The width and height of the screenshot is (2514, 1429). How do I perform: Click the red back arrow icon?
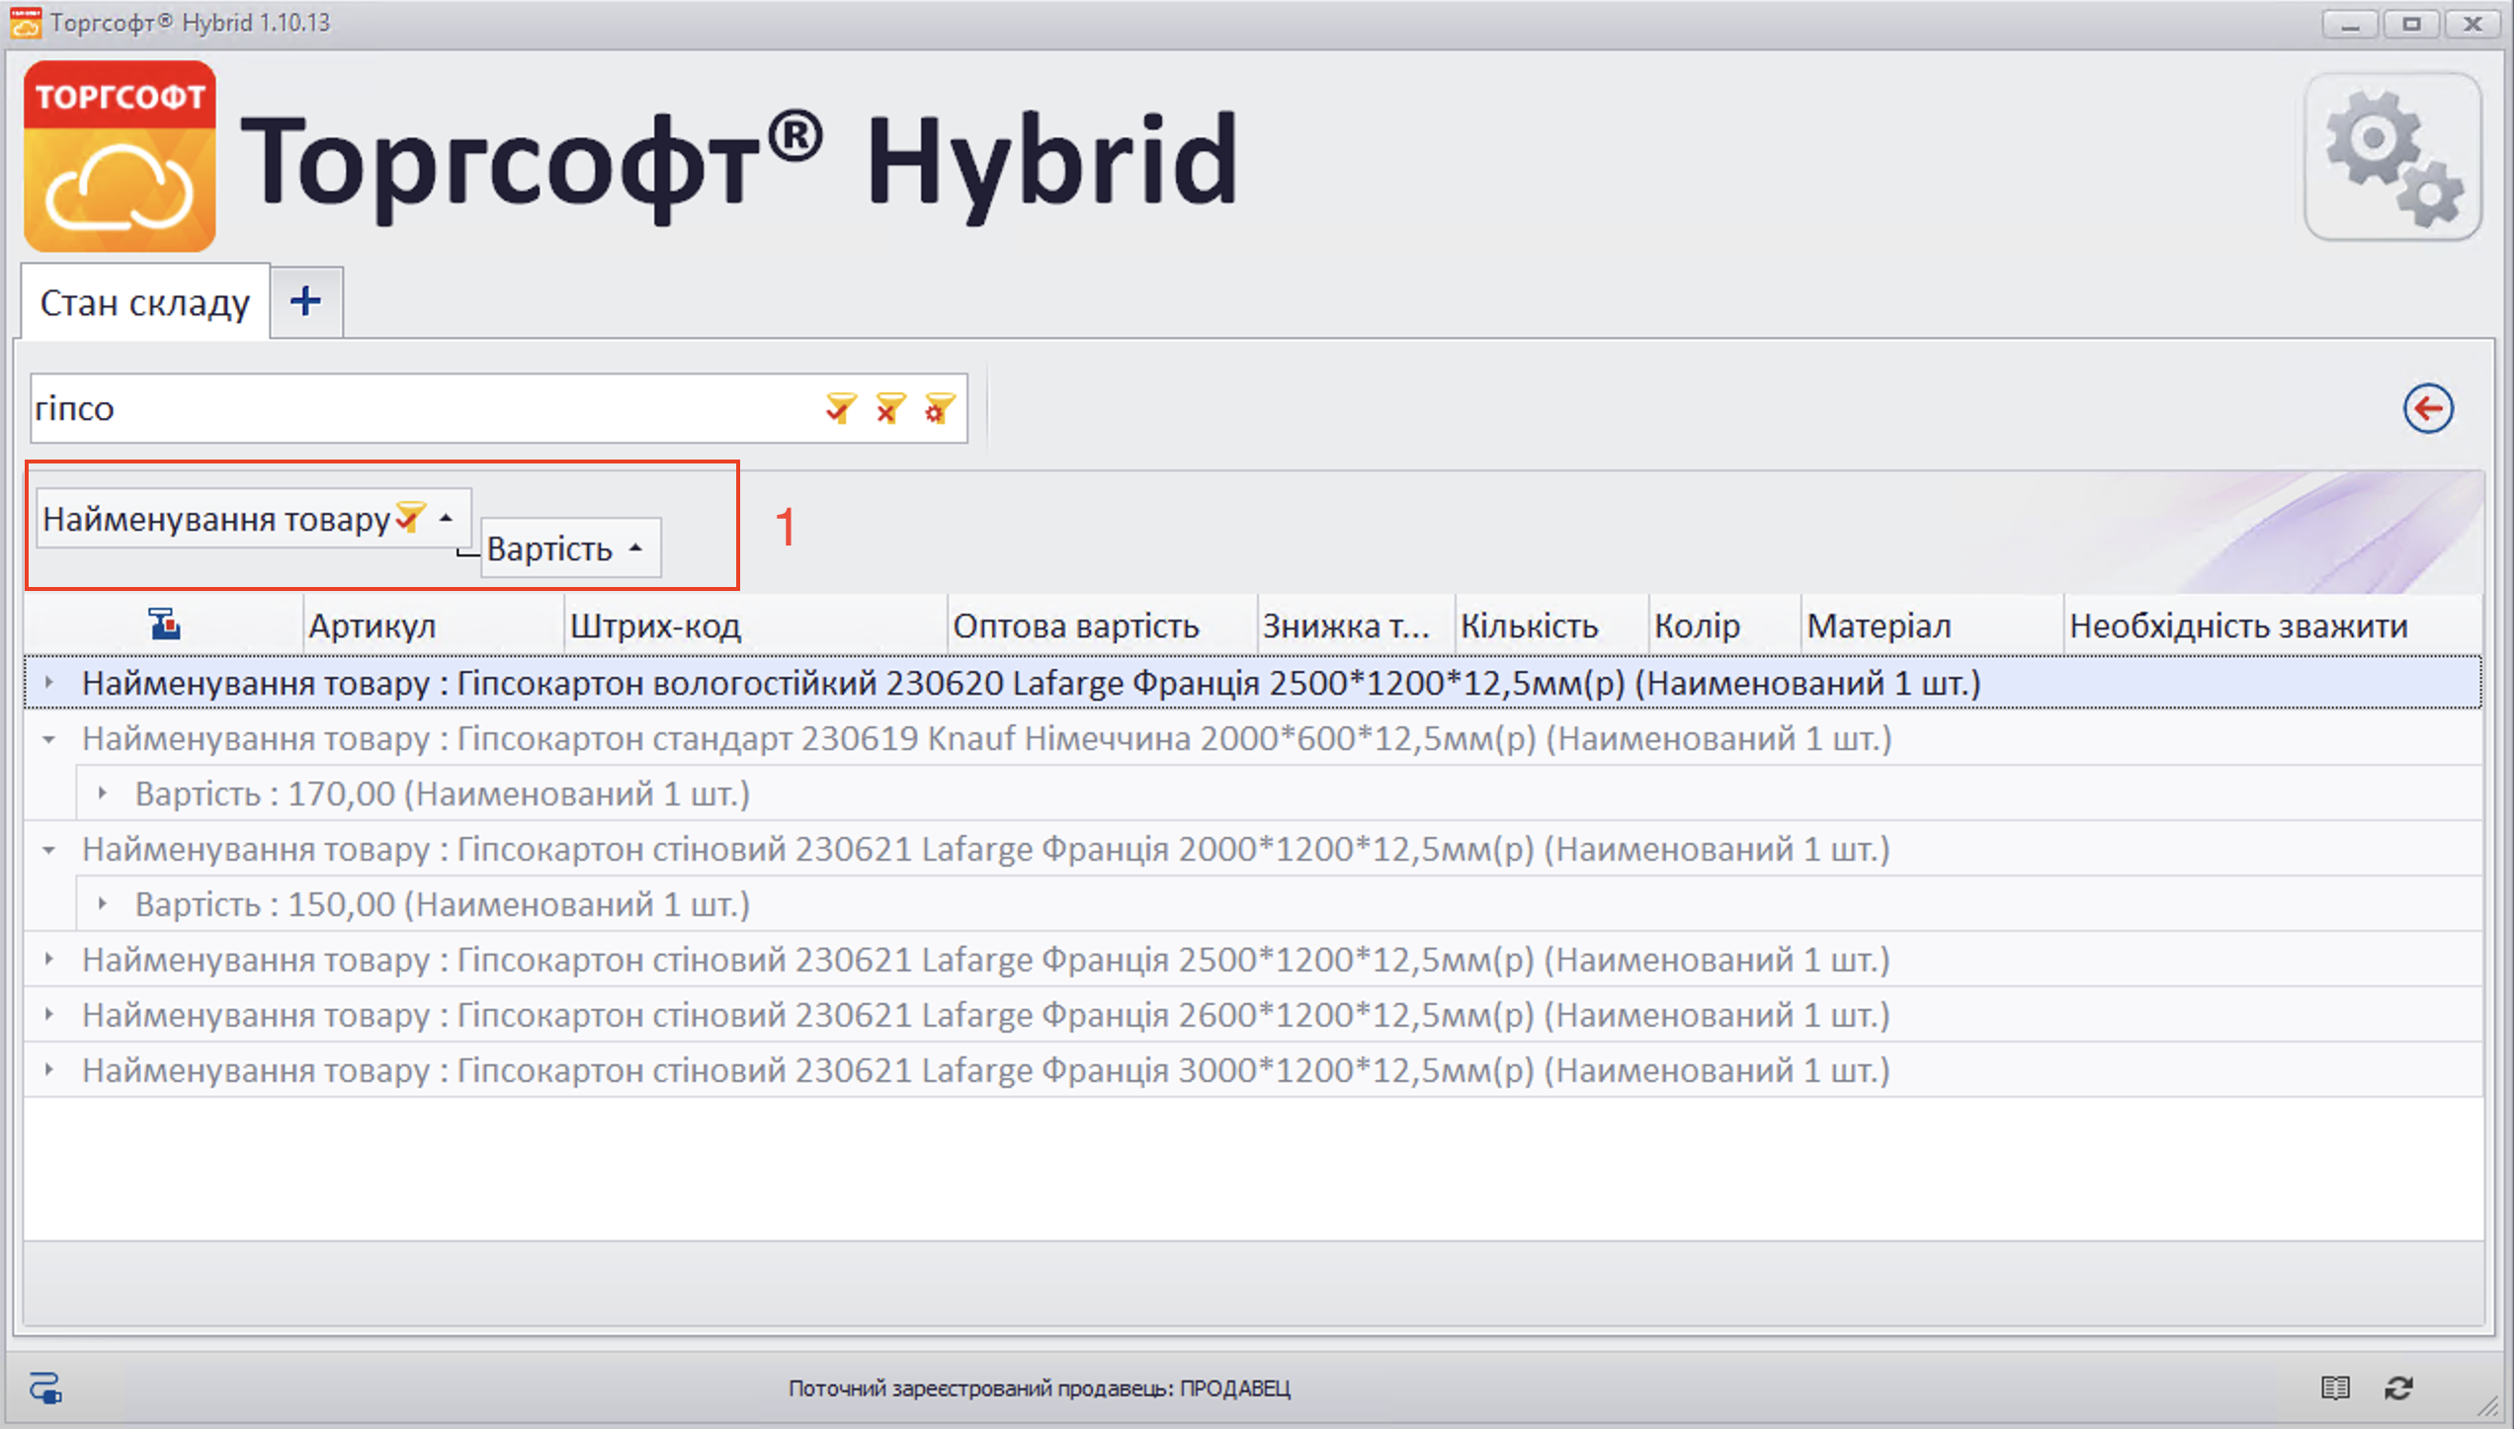[x=2428, y=408]
